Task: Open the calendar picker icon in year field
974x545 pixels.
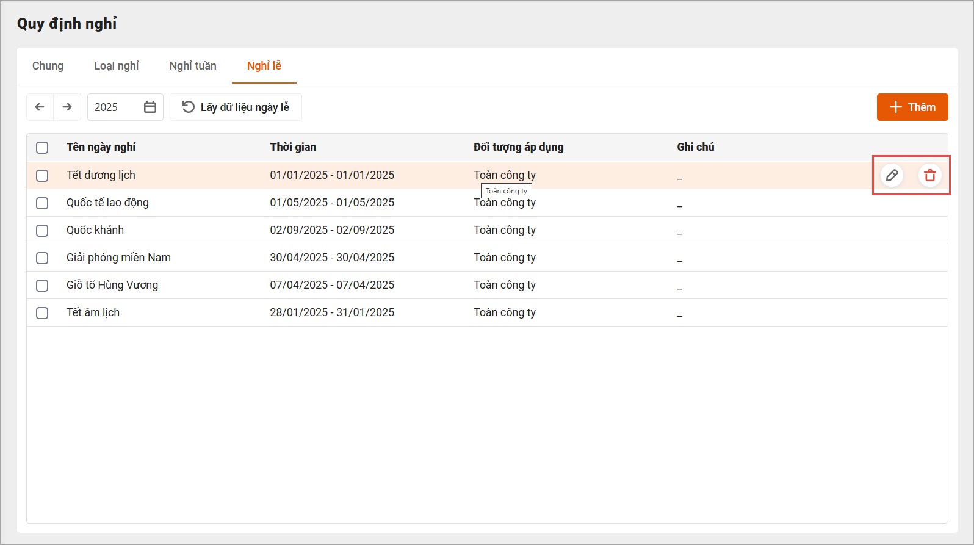Action: point(150,107)
